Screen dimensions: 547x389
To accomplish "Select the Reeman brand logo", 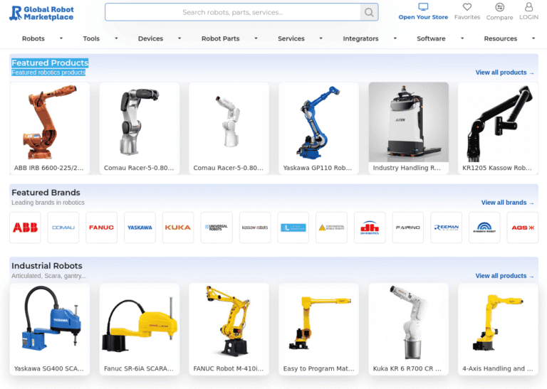I will (446, 228).
